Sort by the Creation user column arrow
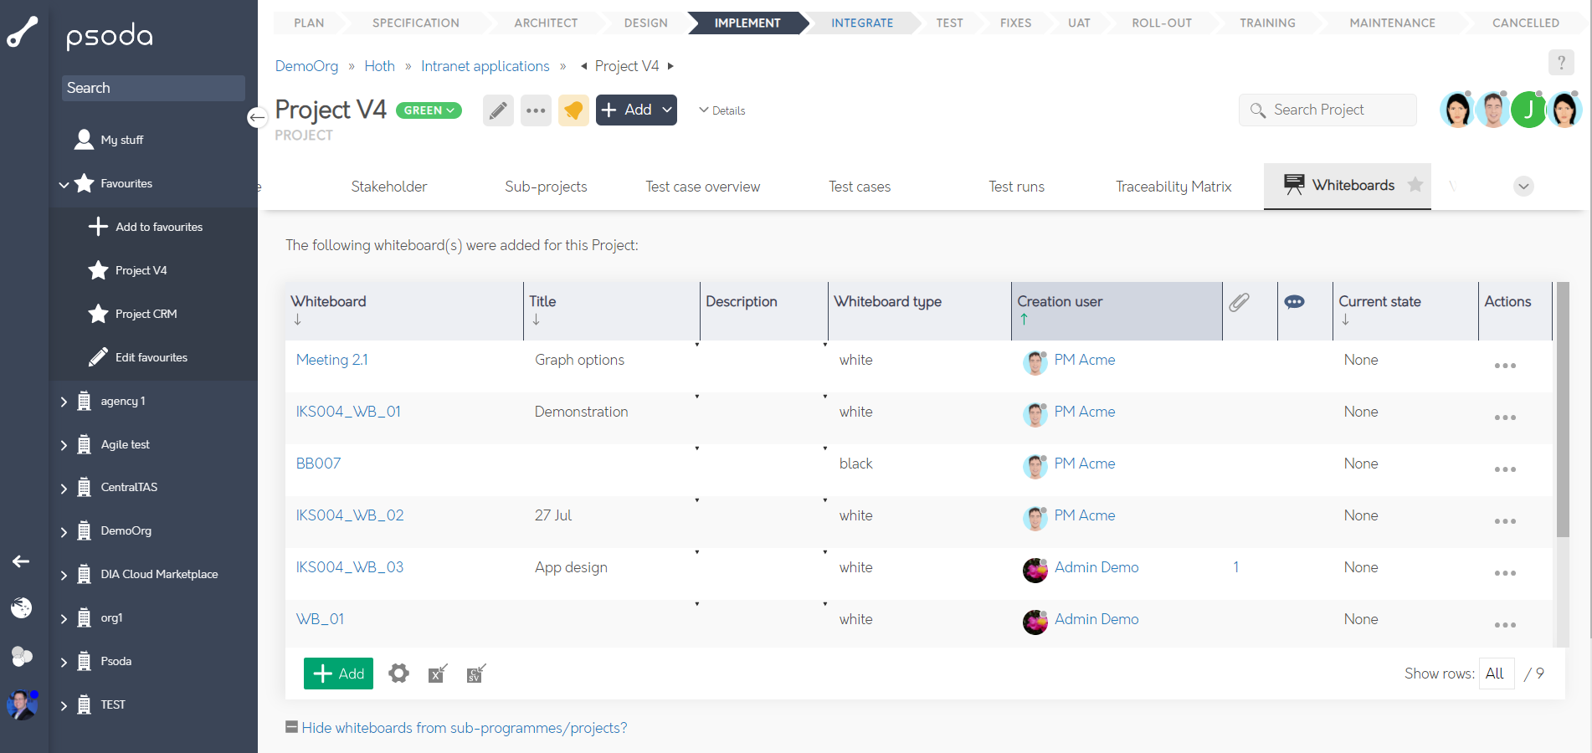Viewport: 1592px width, 753px height. 1025,319
